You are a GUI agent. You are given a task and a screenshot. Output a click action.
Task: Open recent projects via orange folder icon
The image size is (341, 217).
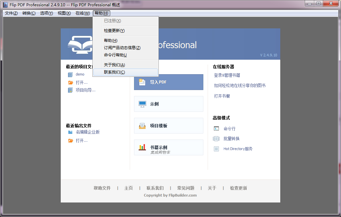[x=70, y=82]
